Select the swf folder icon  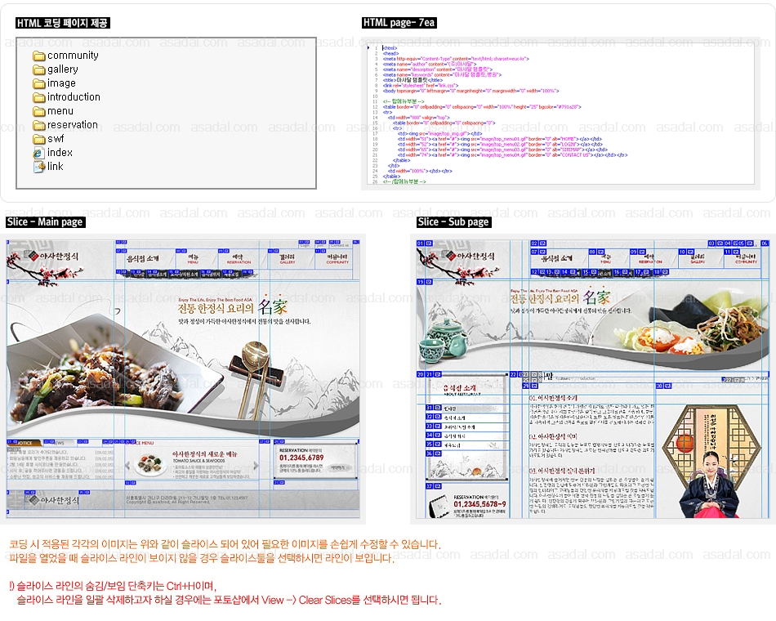[39, 139]
